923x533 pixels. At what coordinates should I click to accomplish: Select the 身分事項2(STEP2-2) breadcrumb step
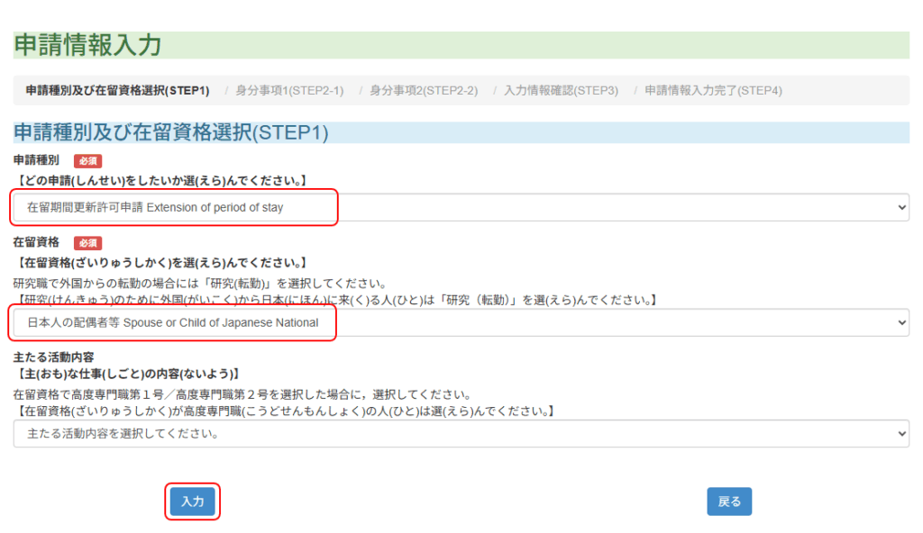tap(424, 91)
